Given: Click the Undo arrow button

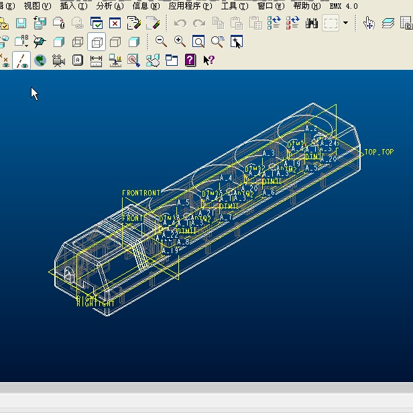Looking at the screenshot, I should click(180, 24).
